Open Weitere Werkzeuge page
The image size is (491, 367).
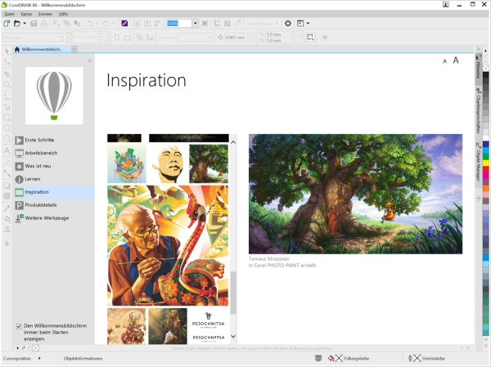click(55, 218)
